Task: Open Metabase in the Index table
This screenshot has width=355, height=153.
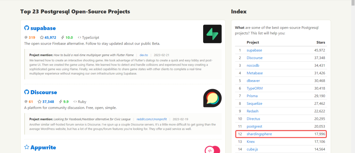Action: [255, 73]
